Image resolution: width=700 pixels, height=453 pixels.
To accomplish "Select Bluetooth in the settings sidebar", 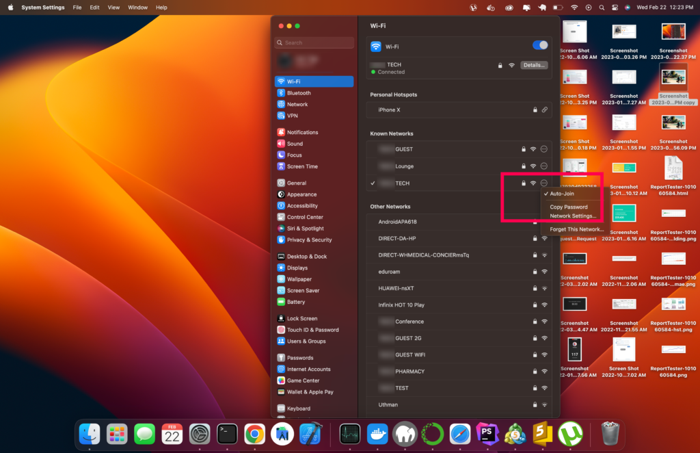I will click(314, 93).
